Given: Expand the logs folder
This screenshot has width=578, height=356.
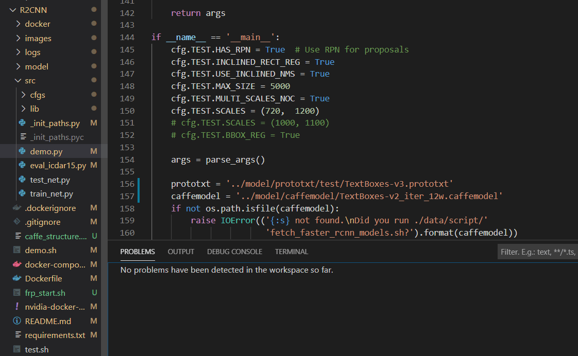Looking at the screenshot, I should point(18,52).
